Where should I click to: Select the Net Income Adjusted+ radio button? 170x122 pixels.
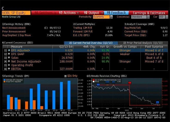[x=9, y=61]
